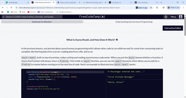
Task: Open the Gmail bookmark
Action: coord(14,12)
